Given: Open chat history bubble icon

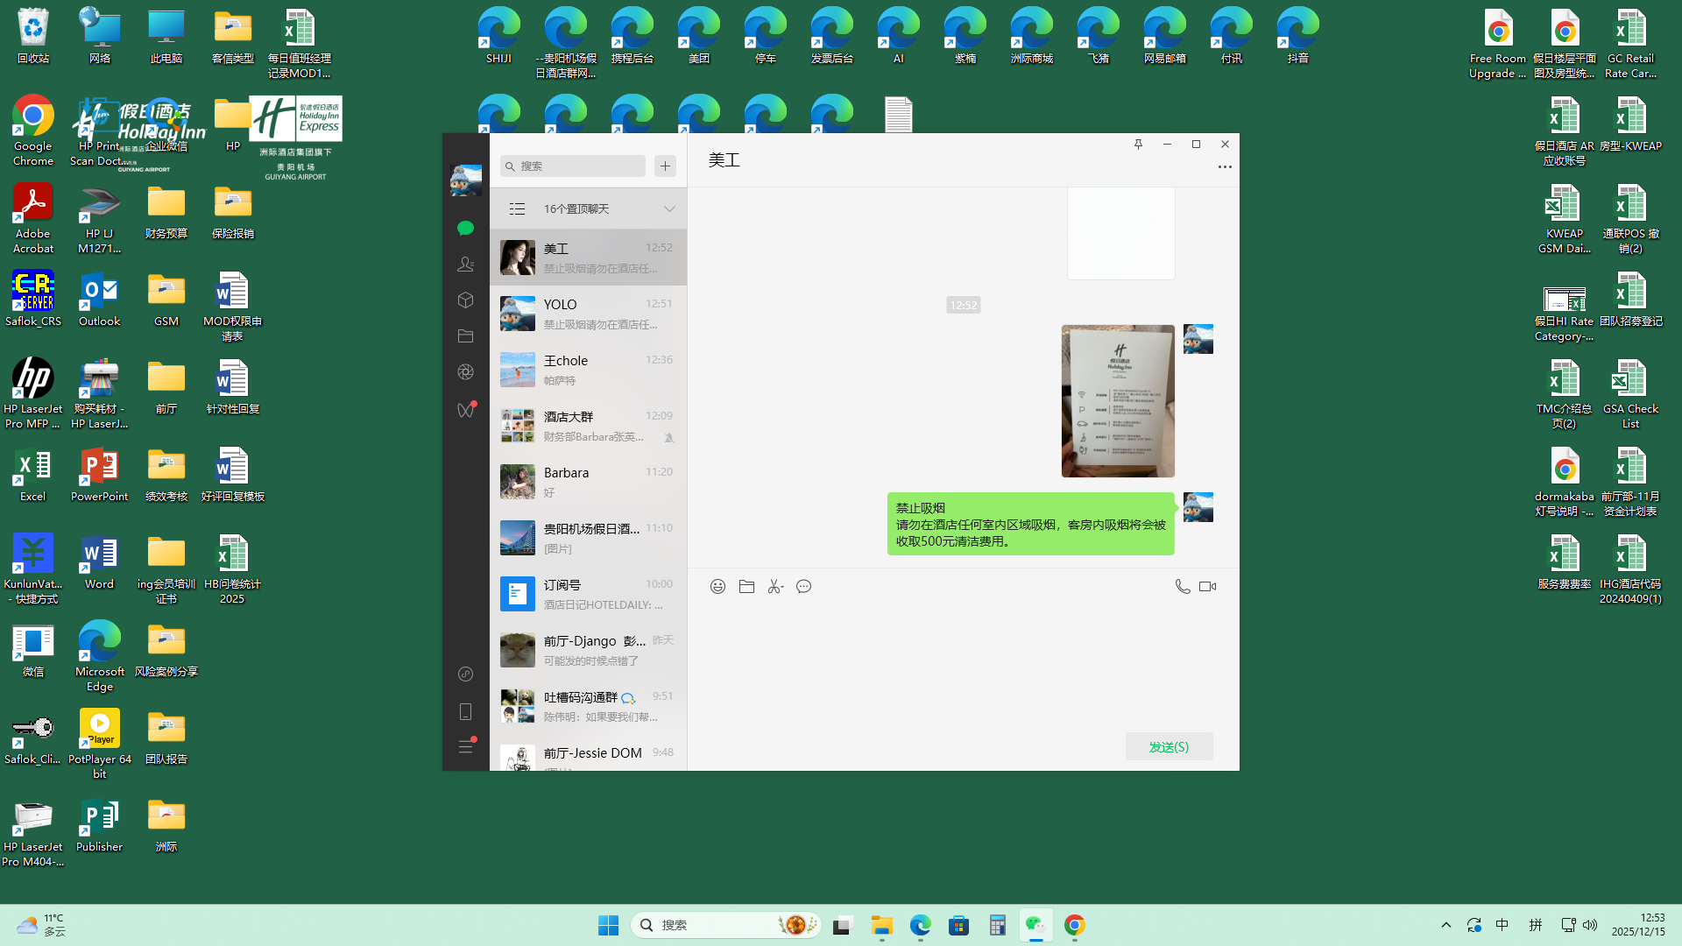Looking at the screenshot, I should click(803, 587).
